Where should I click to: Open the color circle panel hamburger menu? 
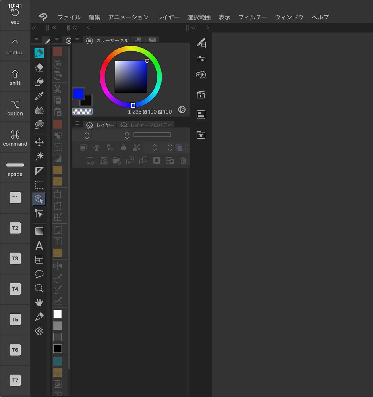[x=77, y=39]
